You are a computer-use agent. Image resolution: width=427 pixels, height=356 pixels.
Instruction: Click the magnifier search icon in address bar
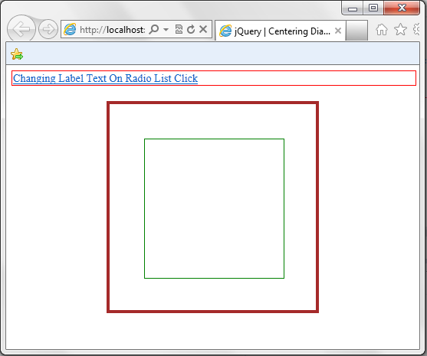[154, 29]
